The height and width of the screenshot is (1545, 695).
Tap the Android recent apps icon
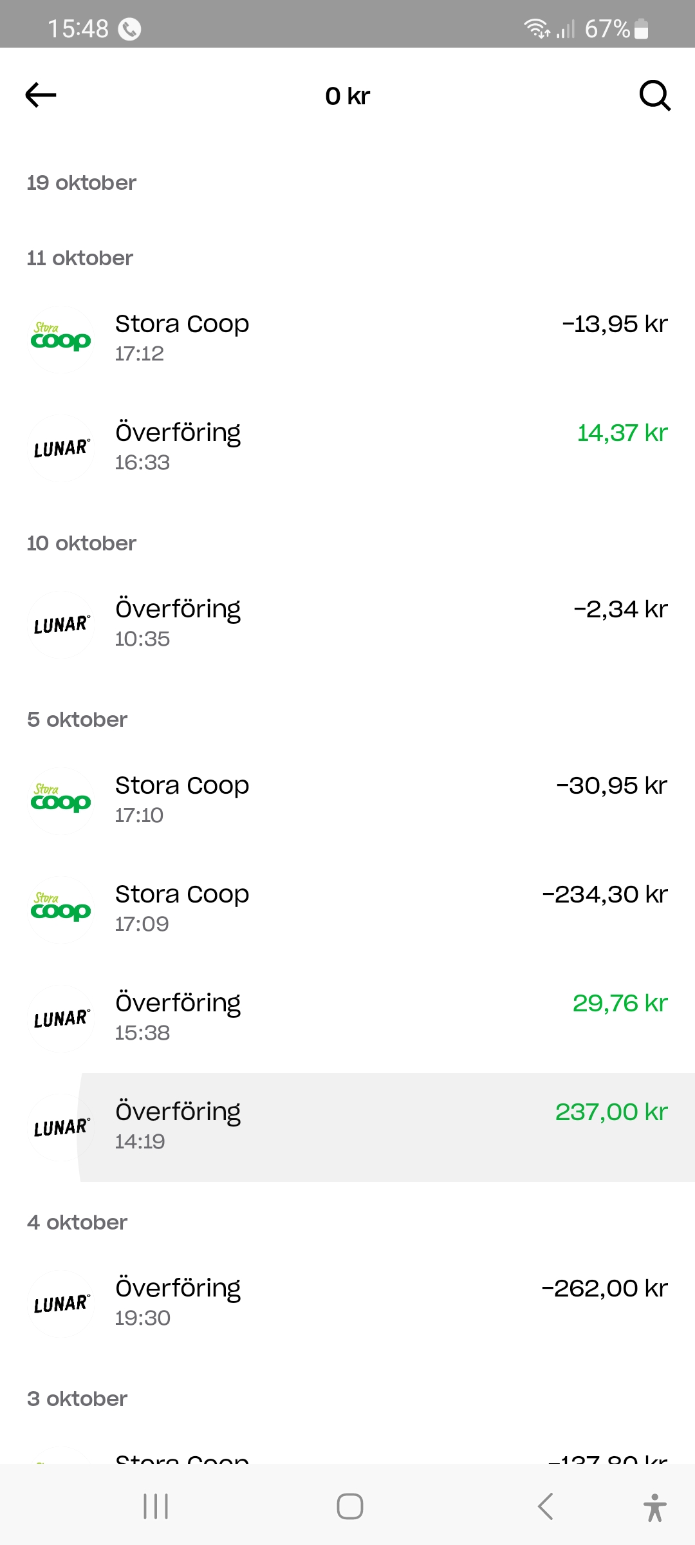coord(156,1506)
